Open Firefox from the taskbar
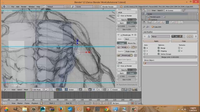Viewport: 200px width, 112px height. click(x=61, y=109)
